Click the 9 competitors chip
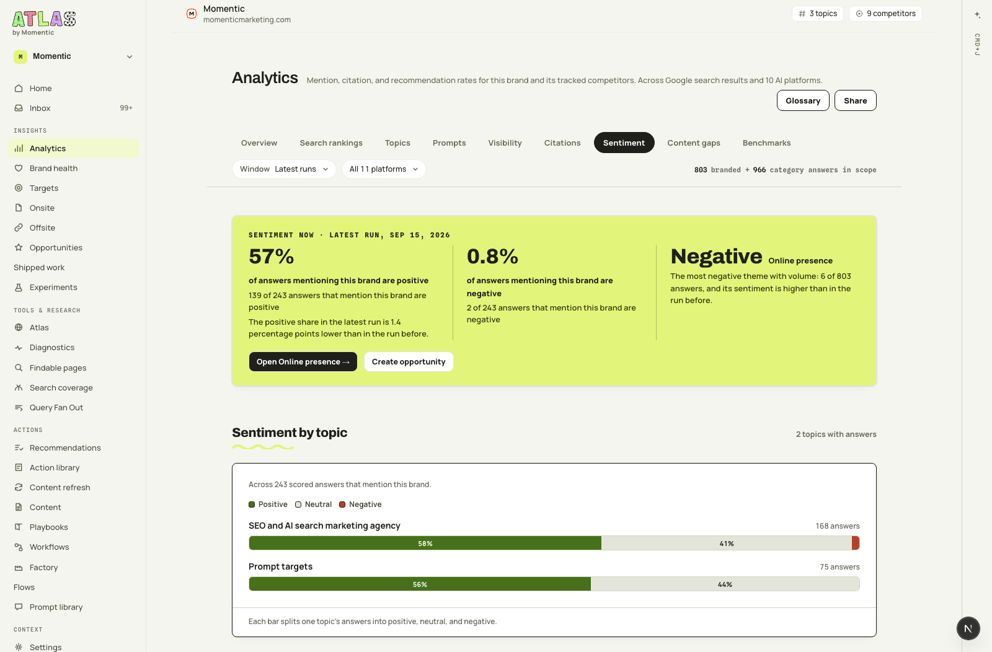Viewport: 992px width, 652px height. click(x=885, y=14)
